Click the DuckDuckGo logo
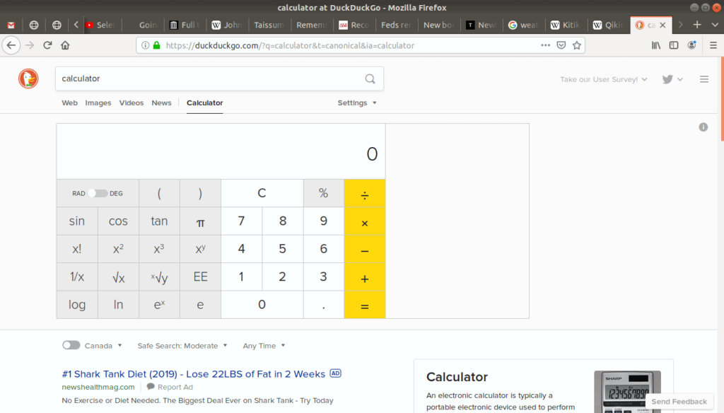 (x=28, y=78)
